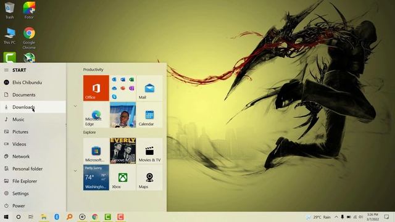Open File Explorer from Start menu
The width and height of the screenshot is (395, 222).
pyautogui.click(x=33, y=181)
